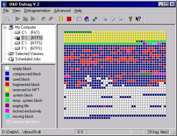Activate the What's This arrow help icon

[x=138, y=19]
